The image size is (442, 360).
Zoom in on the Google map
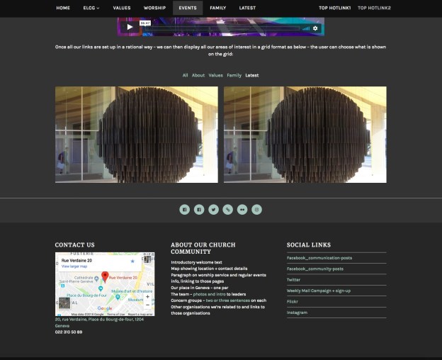(147, 297)
